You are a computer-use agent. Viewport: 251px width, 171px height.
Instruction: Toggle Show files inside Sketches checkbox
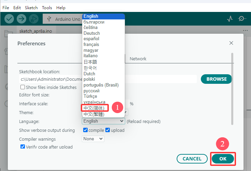coord(23,87)
